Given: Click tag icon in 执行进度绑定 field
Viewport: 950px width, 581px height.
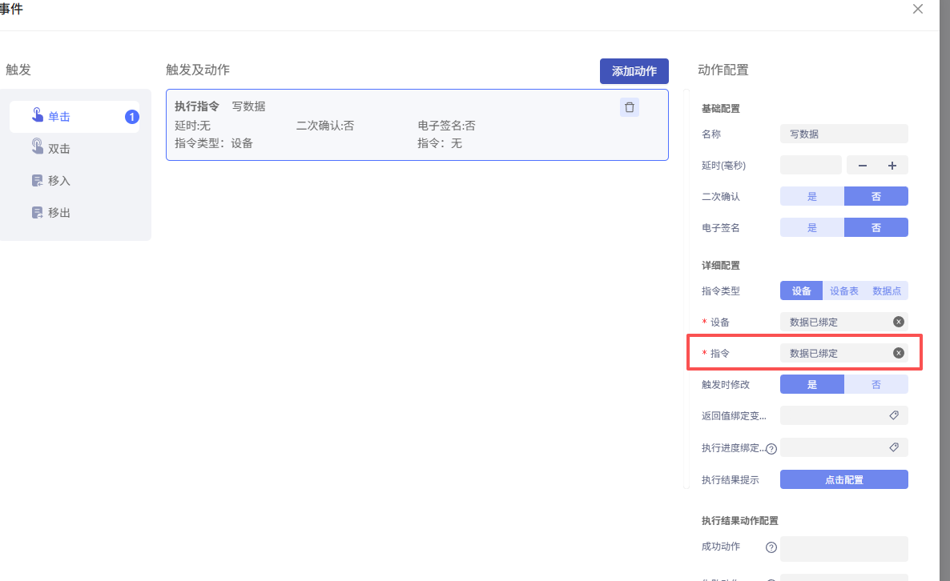Looking at the screenshot, I should click(894, 447).
